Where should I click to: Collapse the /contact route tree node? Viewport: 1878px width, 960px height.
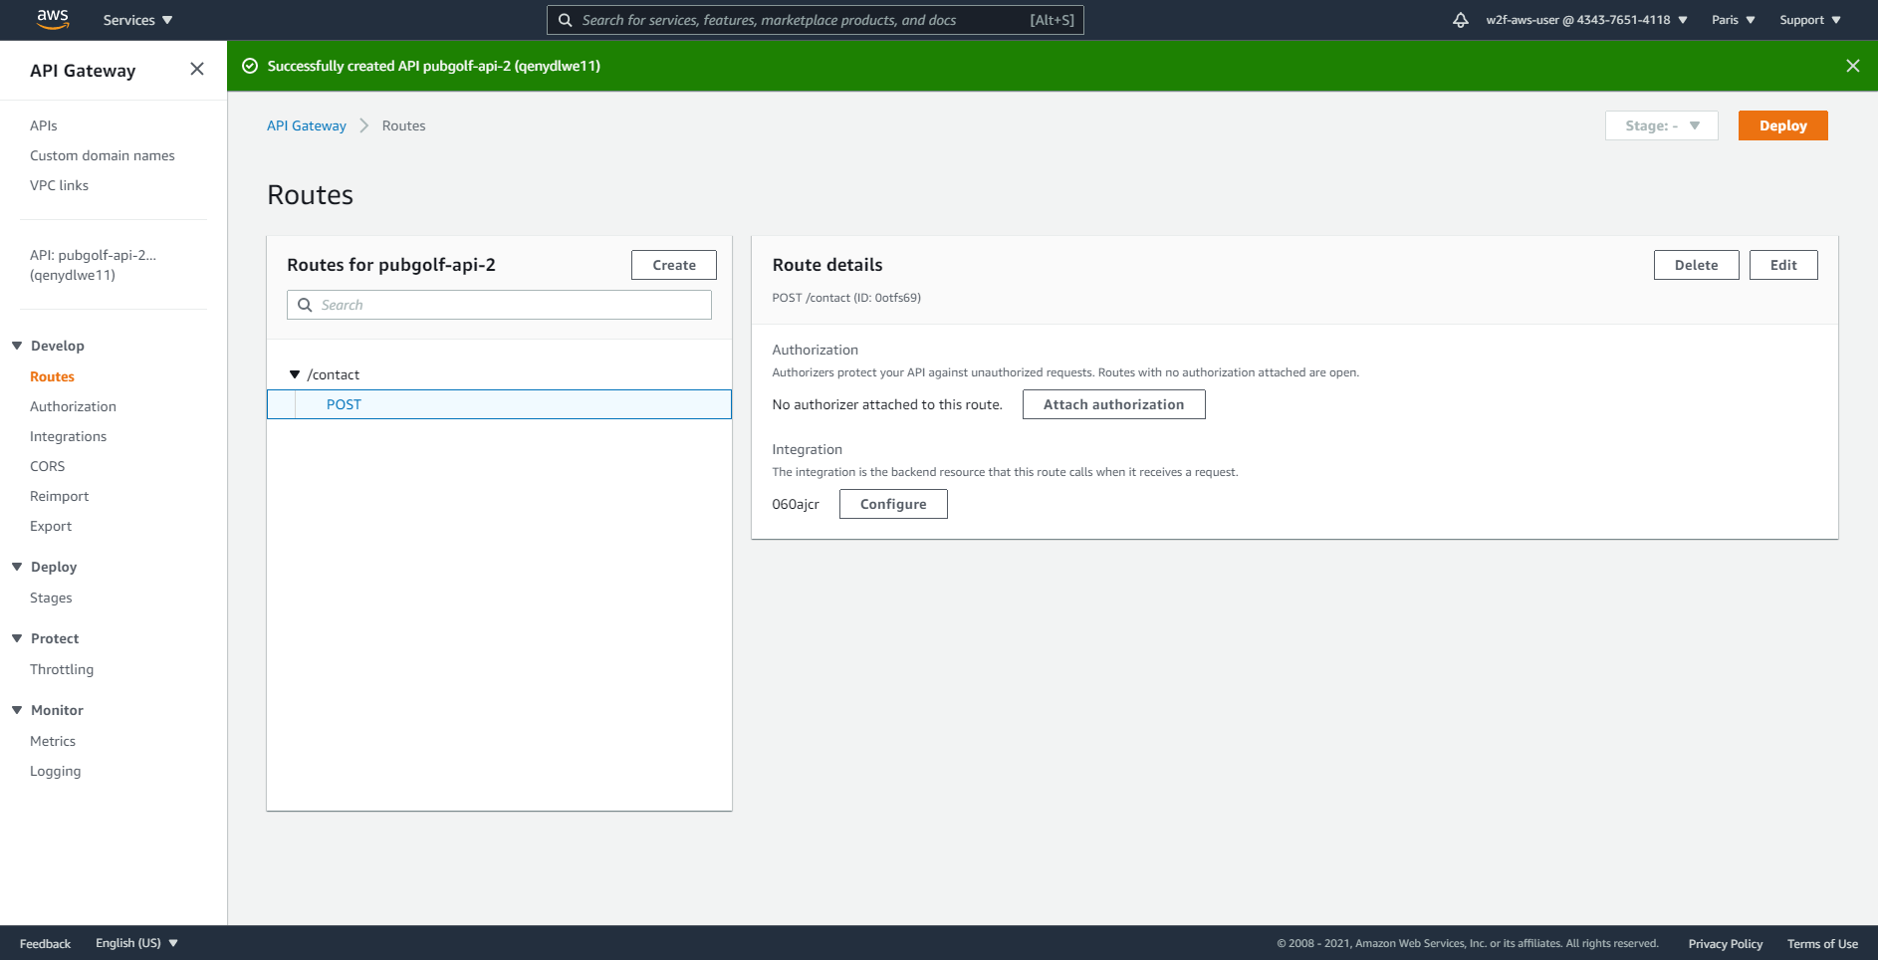coord(295,374)
